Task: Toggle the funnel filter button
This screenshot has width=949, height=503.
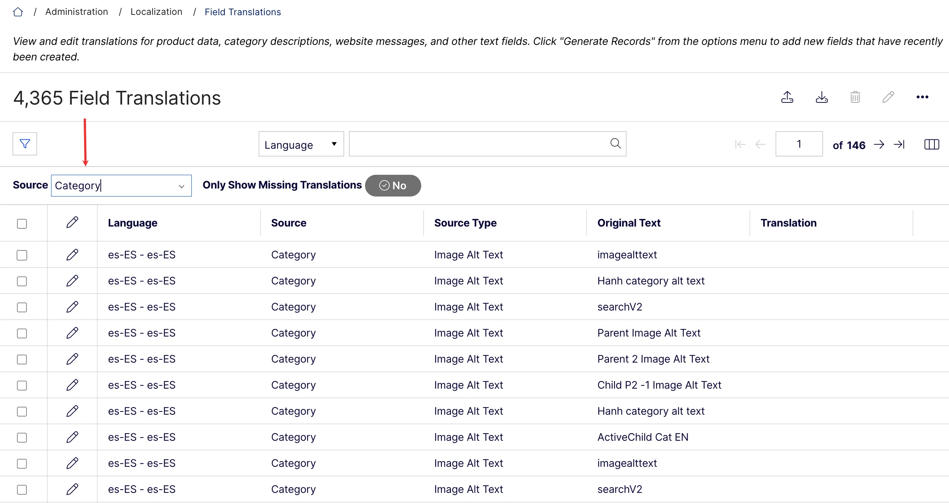Action: [25, 144]
